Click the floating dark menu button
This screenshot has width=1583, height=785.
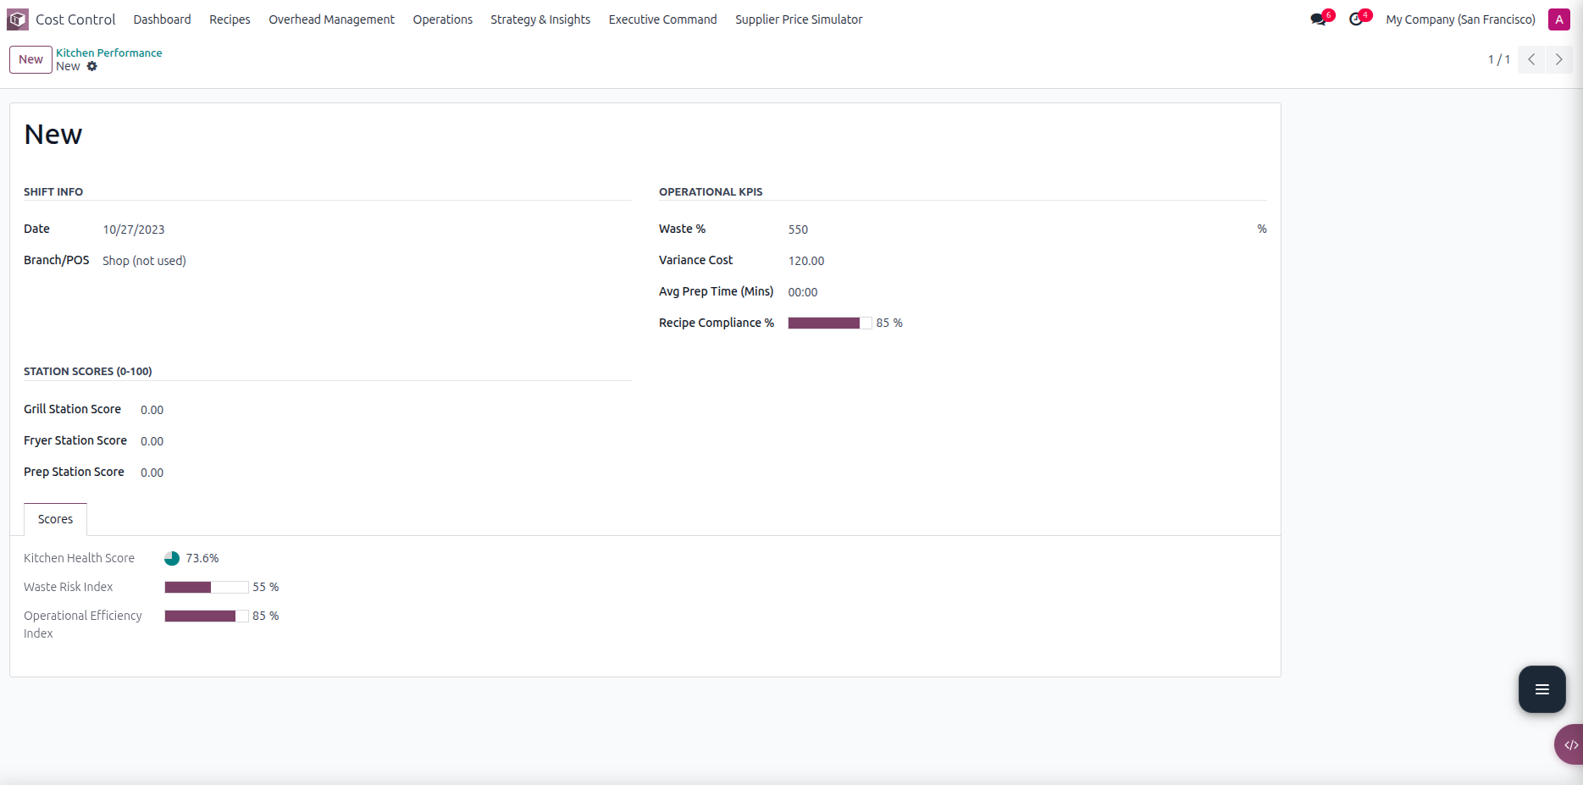1541,689
